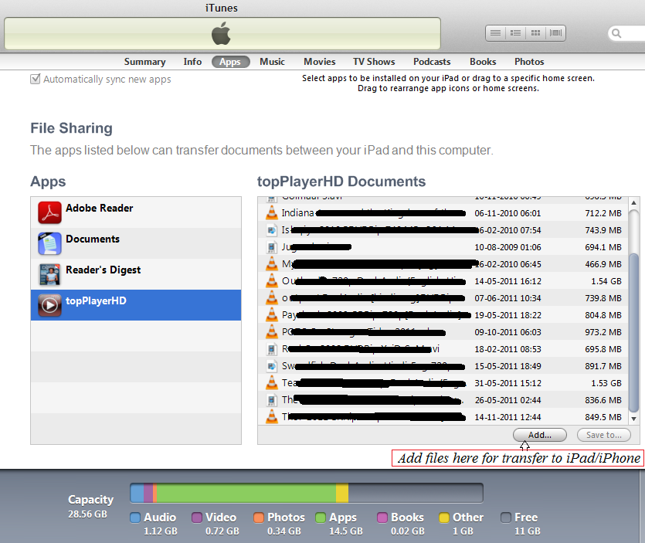Click the Add... button

[x=540, y=435]
